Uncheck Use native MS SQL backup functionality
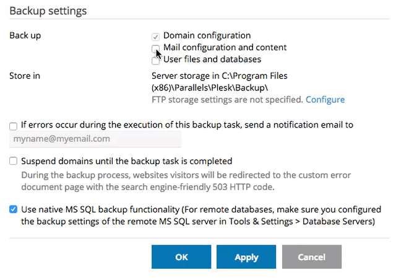396x278 pixels. click(x=13, y=209)
